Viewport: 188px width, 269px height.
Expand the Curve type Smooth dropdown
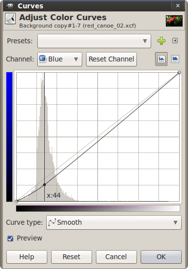[114, 222]
